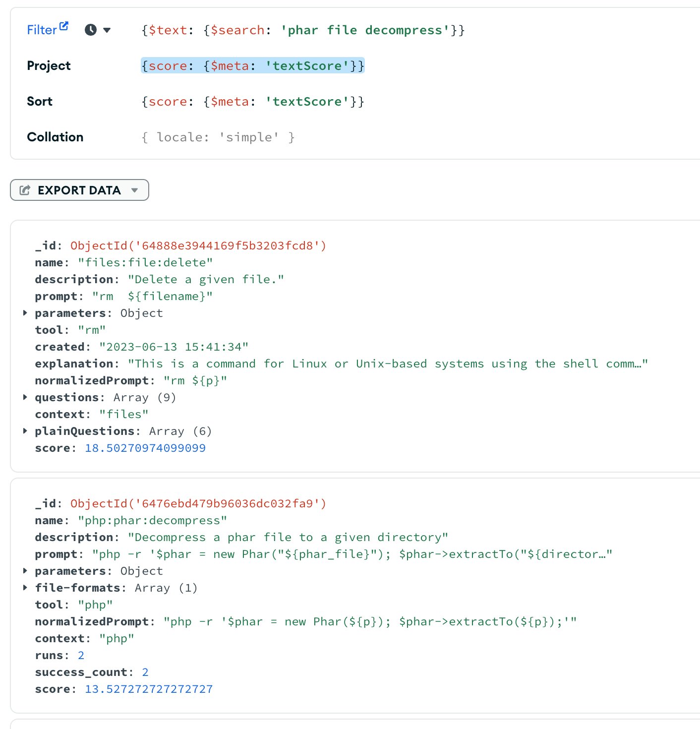
Task: Open the Export Data dropdown arrow
Action: tap(134, 190)
